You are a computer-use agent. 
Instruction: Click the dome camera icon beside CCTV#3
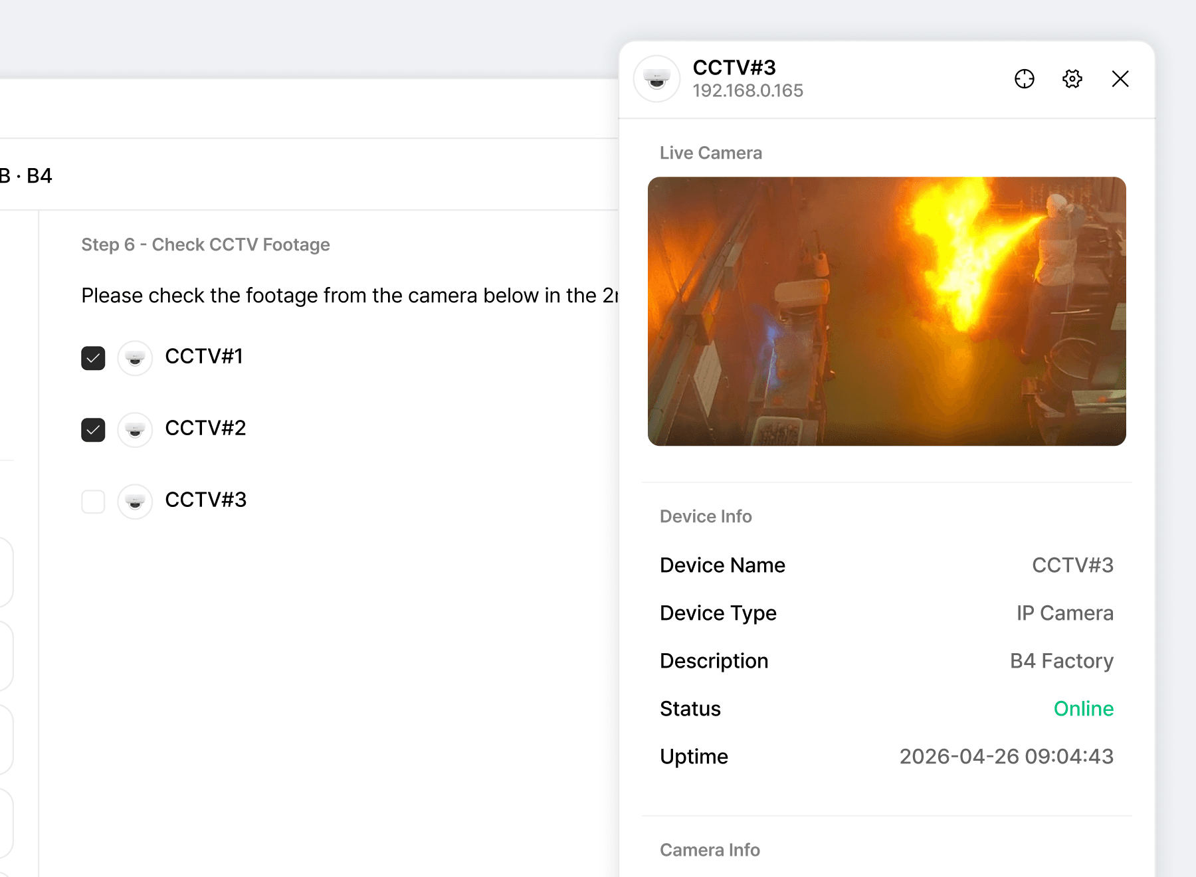(x=135, y=502)
